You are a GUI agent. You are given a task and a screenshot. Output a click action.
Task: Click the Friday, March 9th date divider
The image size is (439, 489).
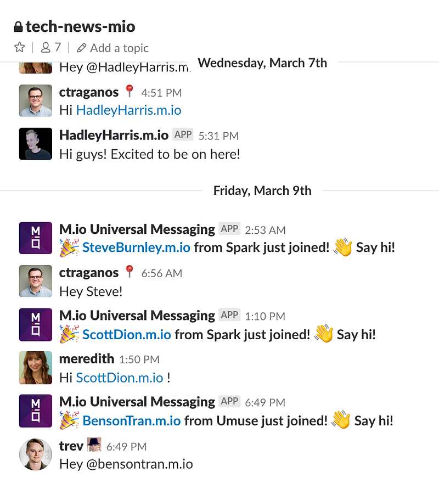coord(262,190)
